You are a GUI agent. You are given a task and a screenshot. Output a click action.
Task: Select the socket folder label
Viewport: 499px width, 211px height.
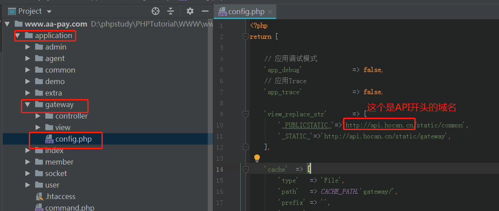point(56,173)
